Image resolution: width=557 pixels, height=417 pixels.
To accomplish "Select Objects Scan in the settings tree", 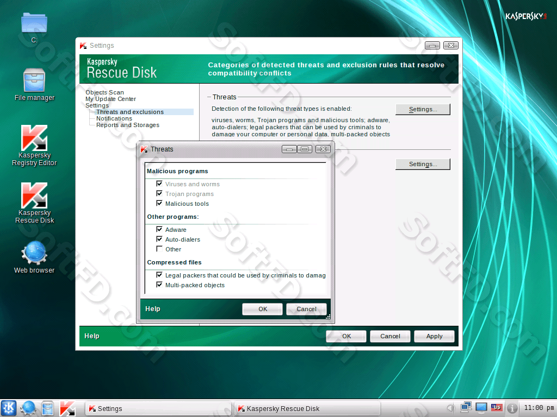I will [x=104, y=92].
